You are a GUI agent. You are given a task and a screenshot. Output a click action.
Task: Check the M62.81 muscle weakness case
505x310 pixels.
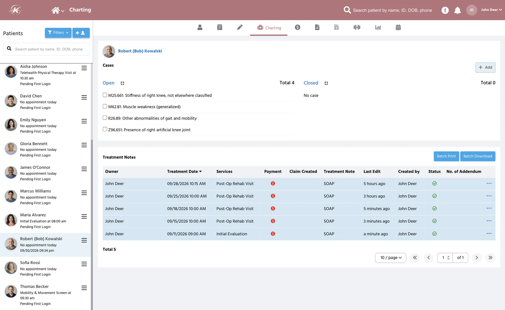pyautogui.click(x=105, y=106)
